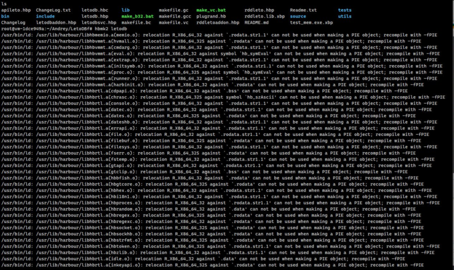Click the apileto.hbp file name

[16, 10]
